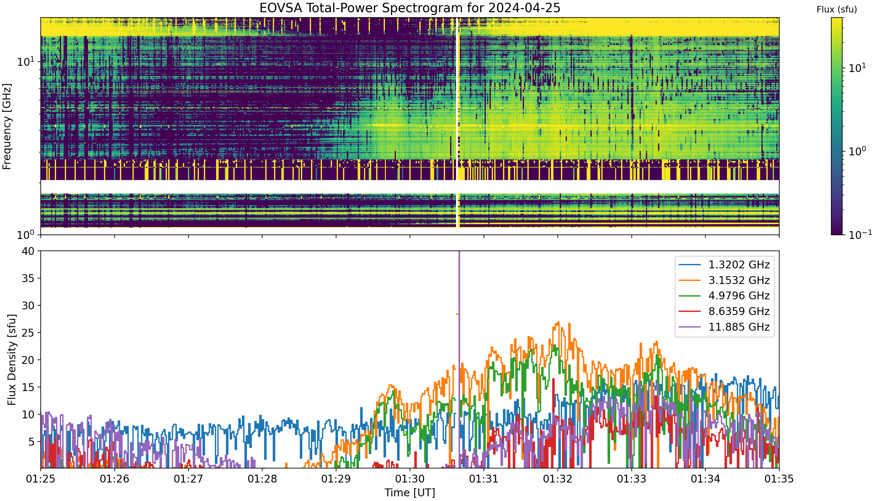
Task: Click the white data gap band in spectrogram
Action: coord(410,187)
